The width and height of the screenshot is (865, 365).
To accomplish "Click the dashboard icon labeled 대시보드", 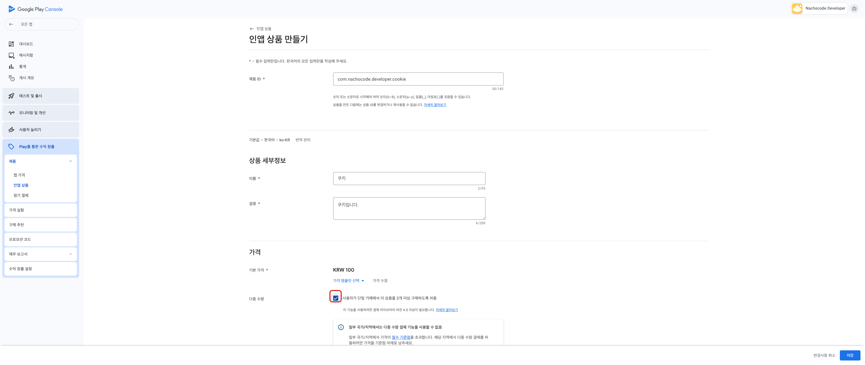I will pyautogui.click(x=11, y=44).
